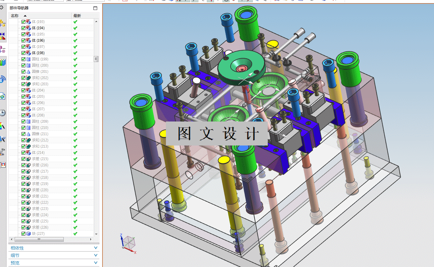
Task: Select the 体 (207) feature label
Action: click(38, 109)
